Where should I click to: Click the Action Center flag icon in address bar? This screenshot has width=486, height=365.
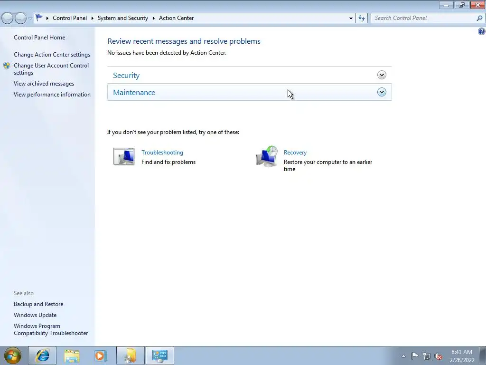tap(39, 18)
